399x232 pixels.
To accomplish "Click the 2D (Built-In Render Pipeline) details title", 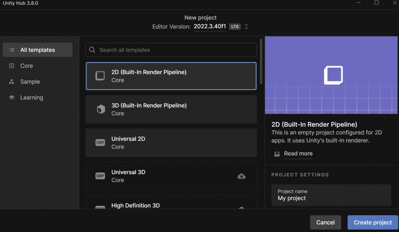I will click(x=314, y=124).
